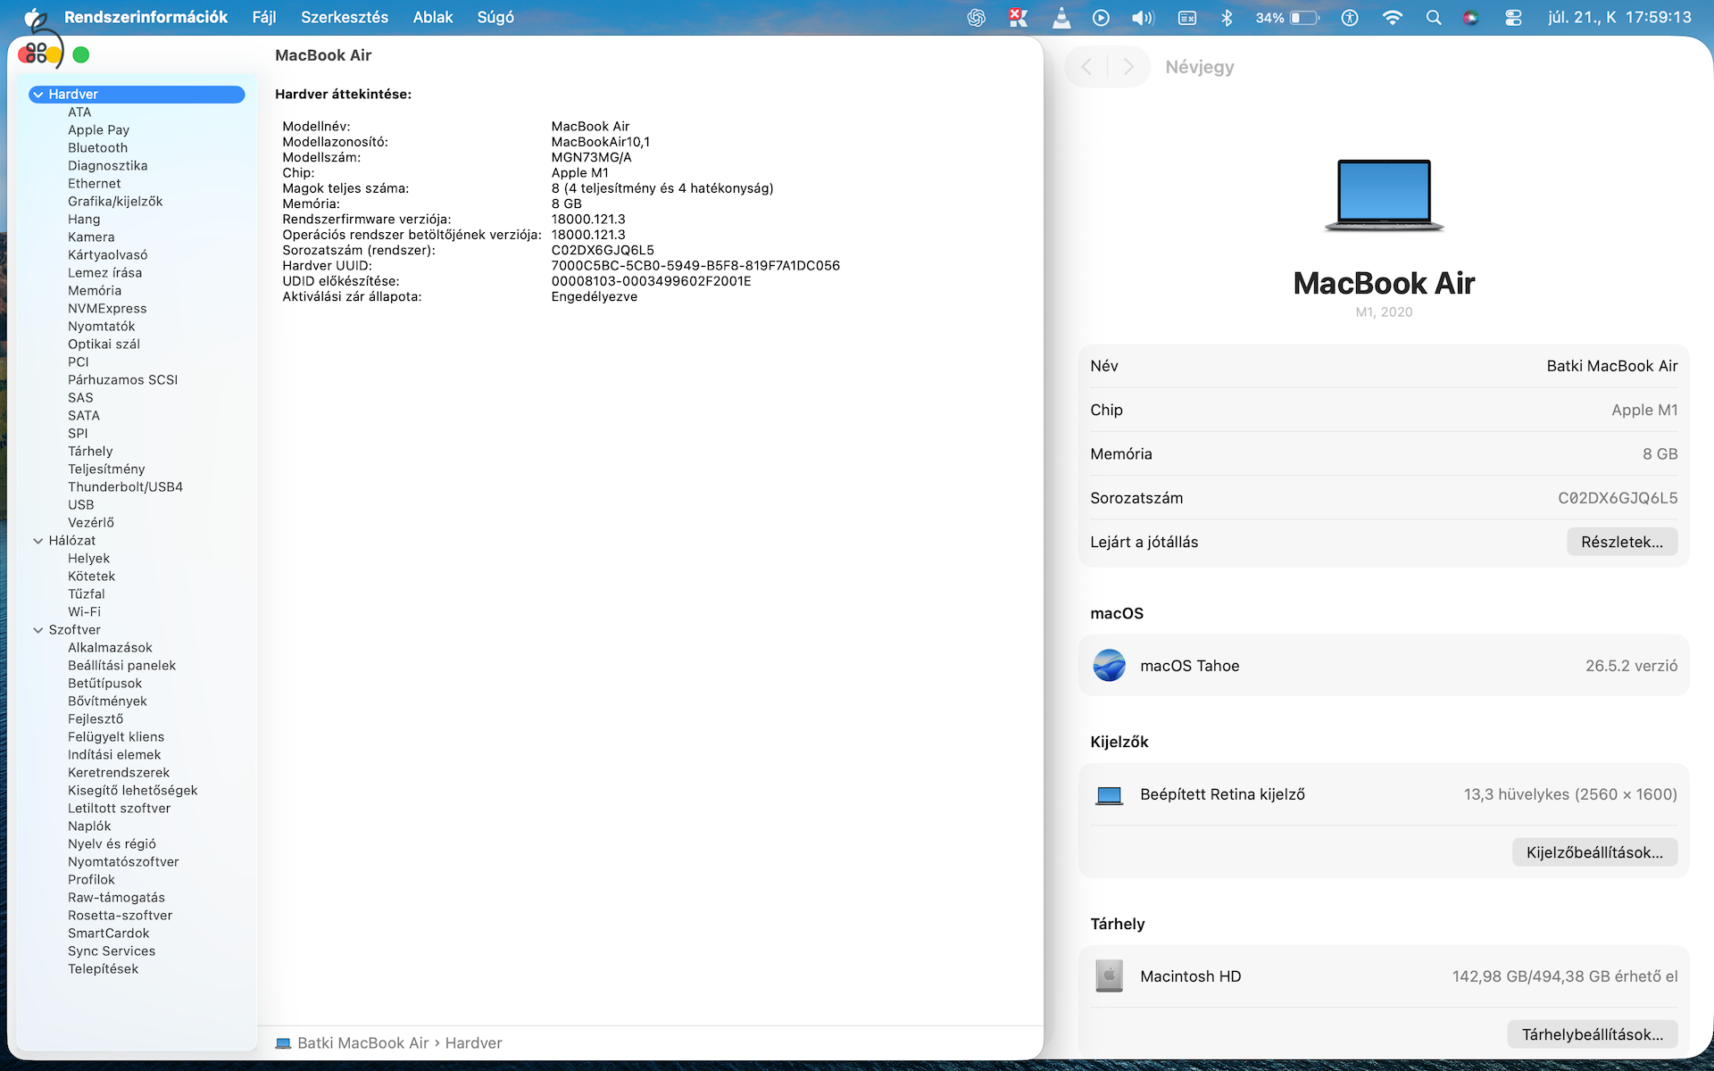Image resolution: width=1714 pixels, height=1071 pixels.
Task: Open the volume menu bar icon
Action: pyautogui.click(x=1143, y=18)
